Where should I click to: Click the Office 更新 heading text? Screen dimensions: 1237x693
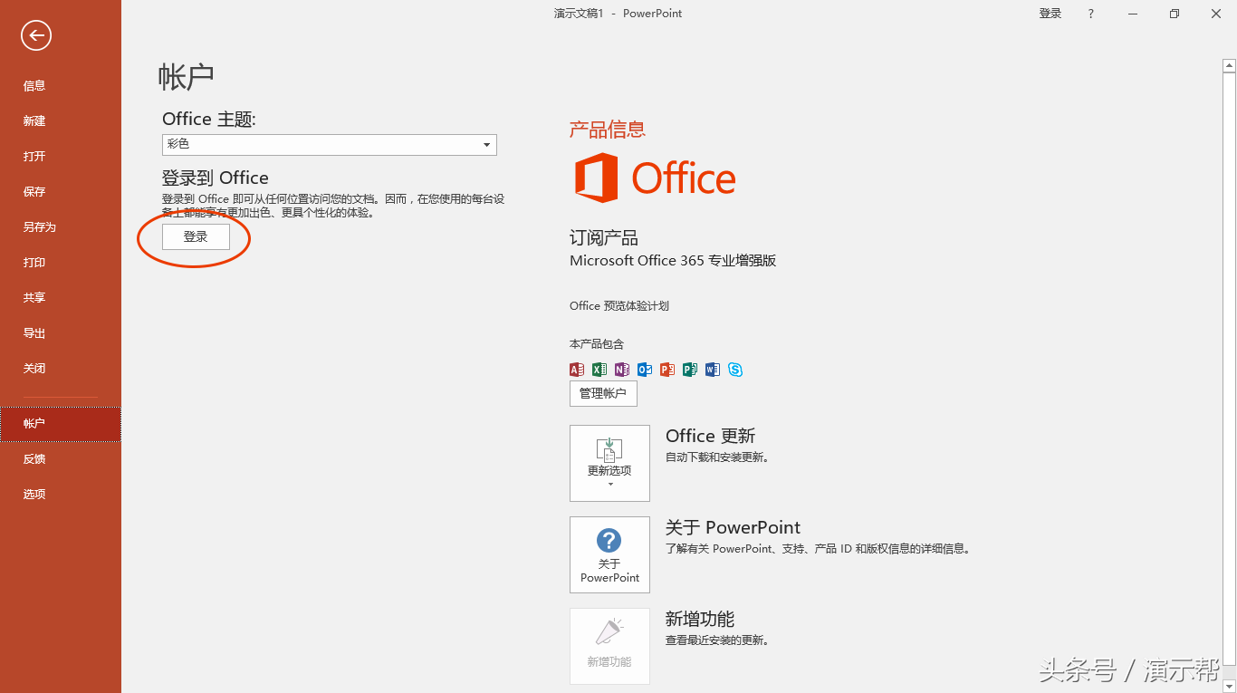click(710, 437)
